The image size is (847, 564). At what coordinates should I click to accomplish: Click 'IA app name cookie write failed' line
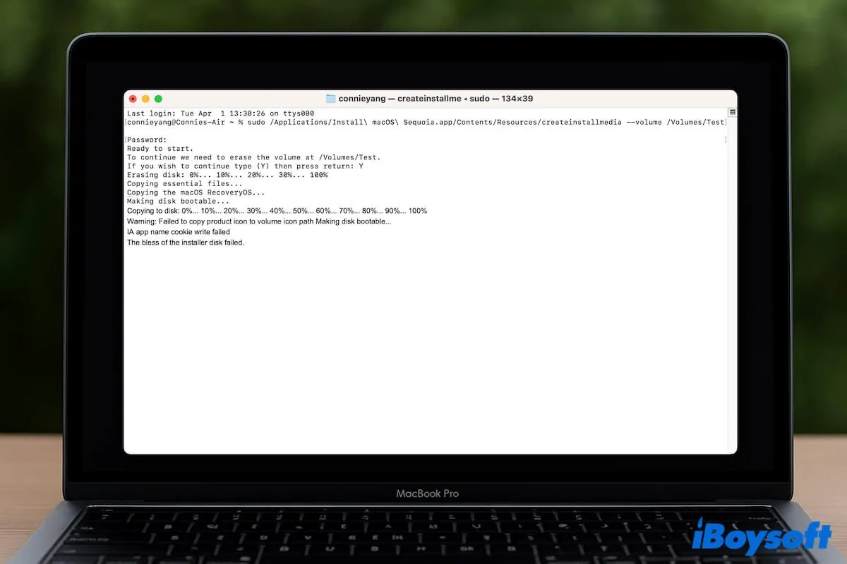click(179, 232)
